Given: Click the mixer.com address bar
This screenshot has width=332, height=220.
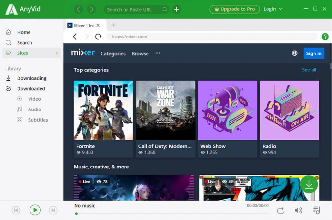Looking at the screenshot, I should pos(212,37).
